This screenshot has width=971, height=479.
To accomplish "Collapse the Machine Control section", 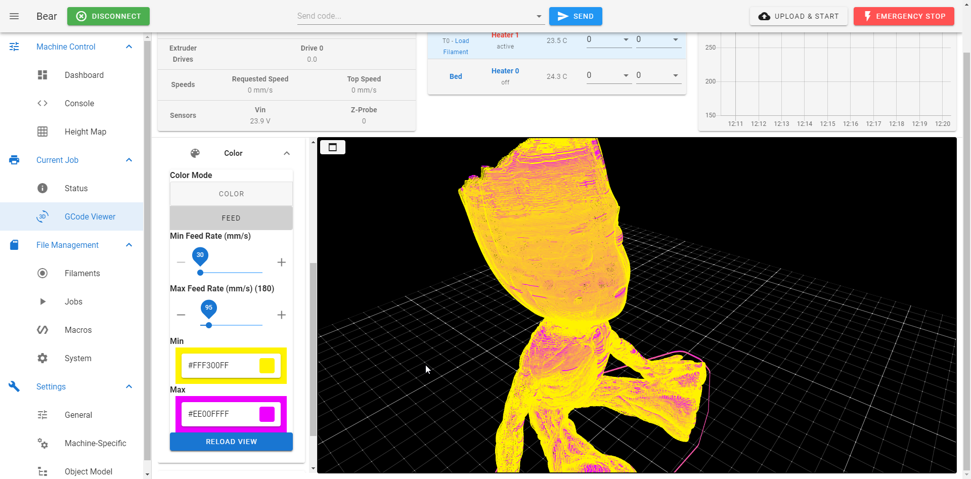I will click(x=129, y=47).
